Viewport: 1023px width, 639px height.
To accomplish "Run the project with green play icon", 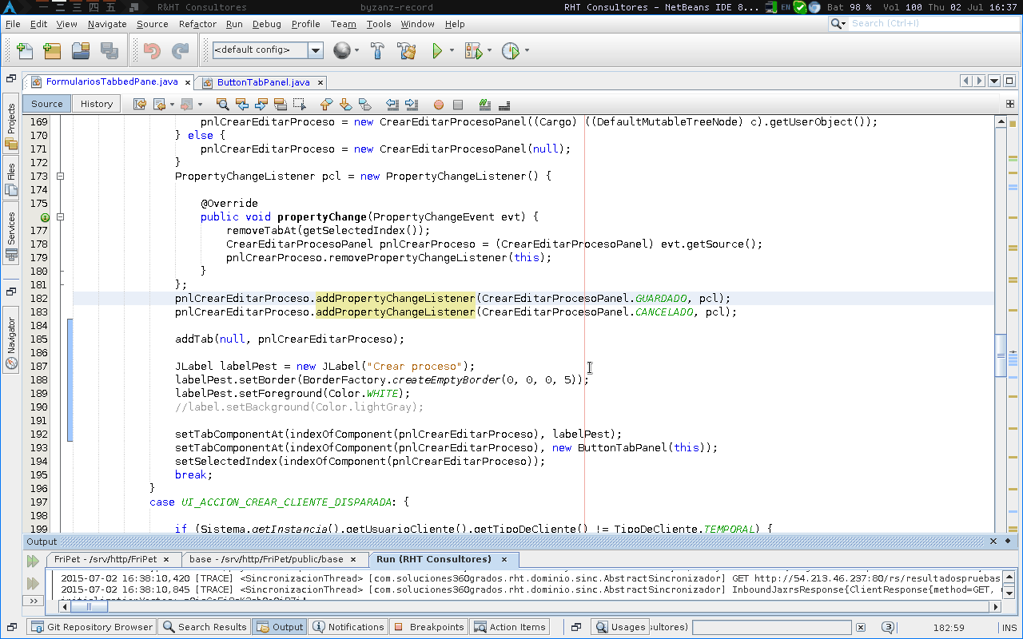I will [x=437, y=51].
